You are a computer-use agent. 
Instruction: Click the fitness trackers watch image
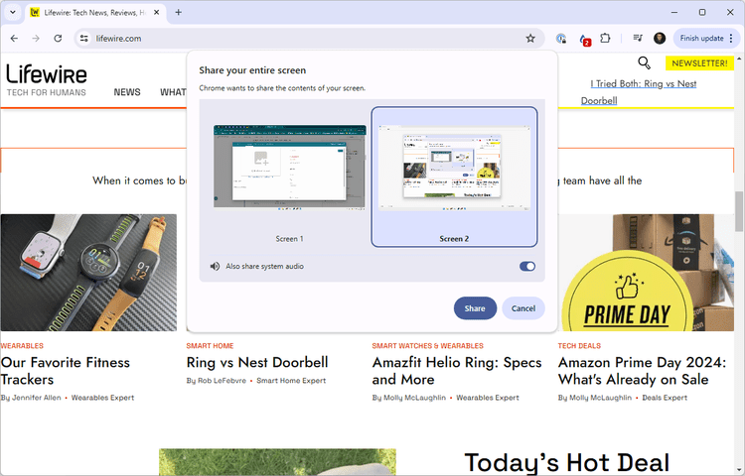88,273
